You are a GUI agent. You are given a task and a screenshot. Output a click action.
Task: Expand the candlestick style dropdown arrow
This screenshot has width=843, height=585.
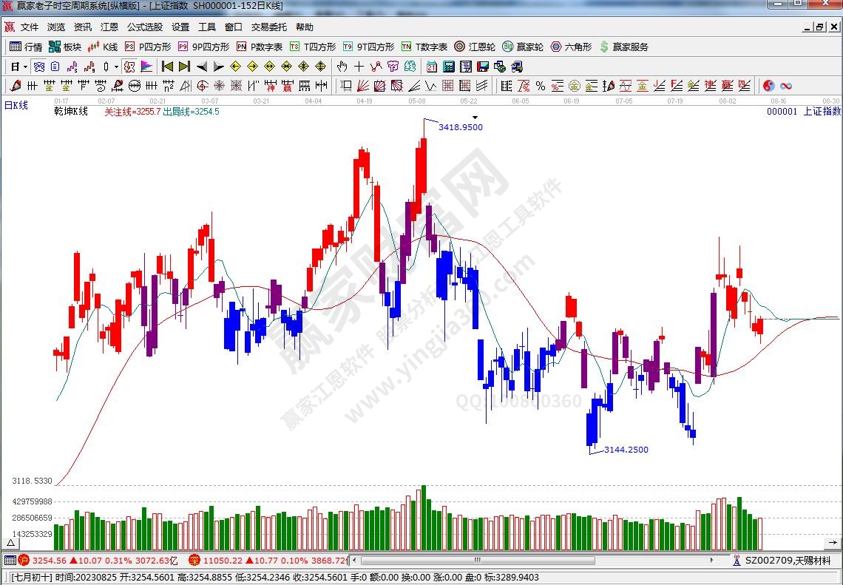(x=116, y=67)
